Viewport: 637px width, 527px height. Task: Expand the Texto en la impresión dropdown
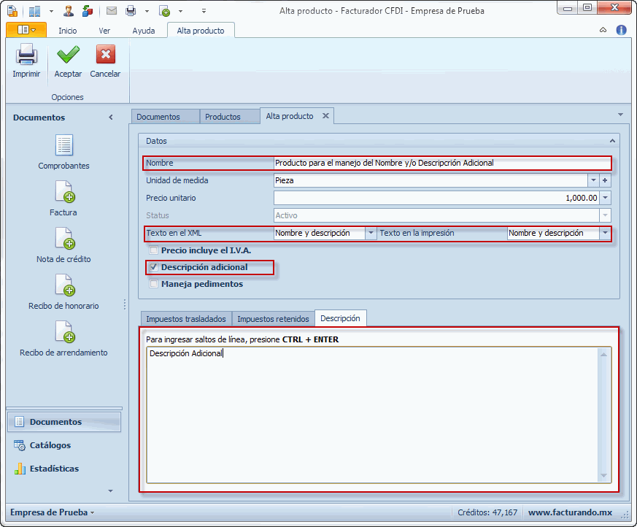[x=605, y=234]
